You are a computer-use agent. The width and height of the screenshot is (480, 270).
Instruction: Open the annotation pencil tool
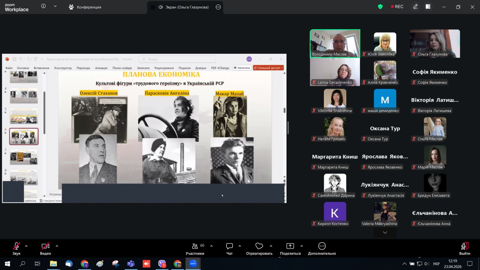pos(415,7)
